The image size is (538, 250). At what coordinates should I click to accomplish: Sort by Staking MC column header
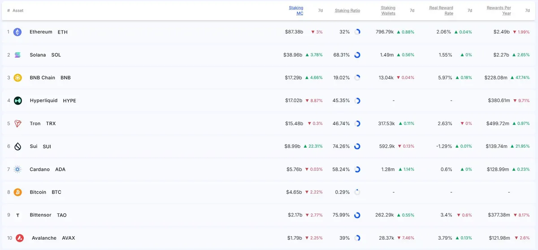(296, 11)
